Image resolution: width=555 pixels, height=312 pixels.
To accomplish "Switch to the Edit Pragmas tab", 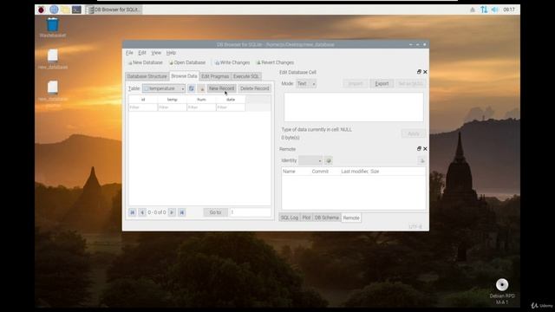I will pyautogui.click(x=215, y=76).
